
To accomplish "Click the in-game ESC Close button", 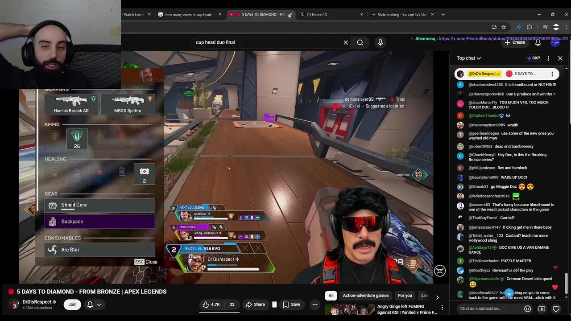I will [146, 262].
